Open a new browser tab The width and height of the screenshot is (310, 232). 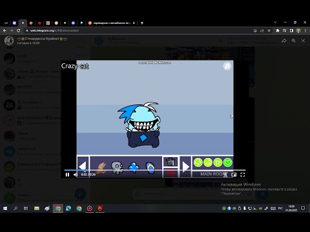coord(142,23)
